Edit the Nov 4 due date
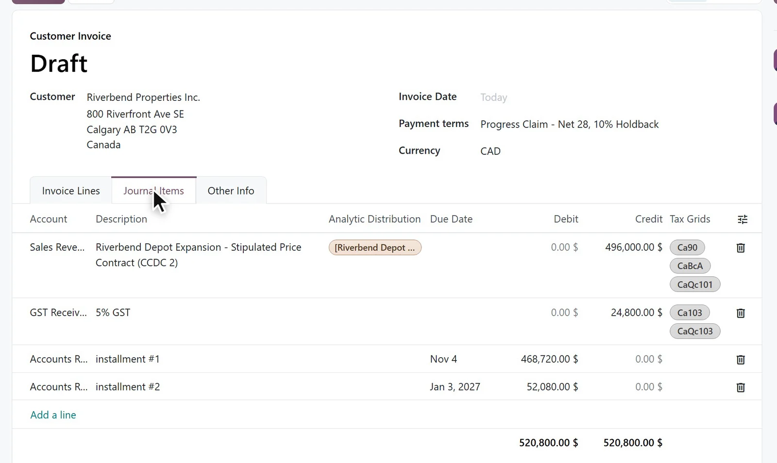This screenshot has height=463, width=777. coord(443,359)
